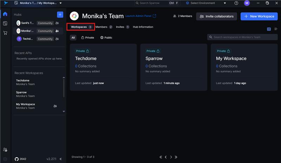This screenshot has width=281, height=163.
Task: Focus the search workspaces in Monika's Team field
Action: pos(242,37)
